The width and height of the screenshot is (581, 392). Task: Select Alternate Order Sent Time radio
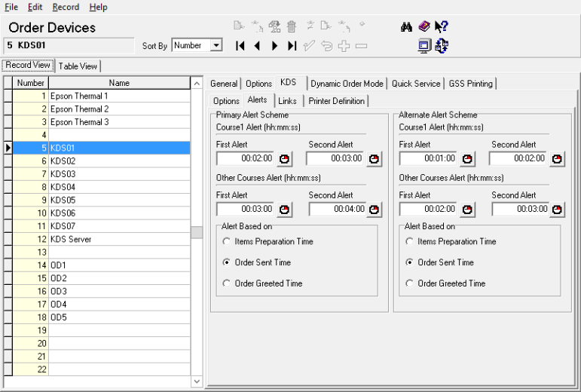(x=409, y=262)
